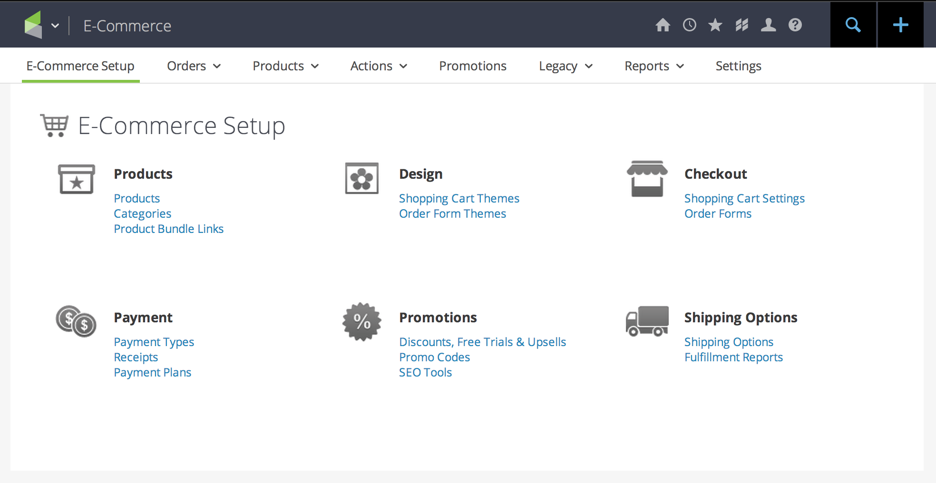Go to Payment Types link
936x483 pixels.
154,342
